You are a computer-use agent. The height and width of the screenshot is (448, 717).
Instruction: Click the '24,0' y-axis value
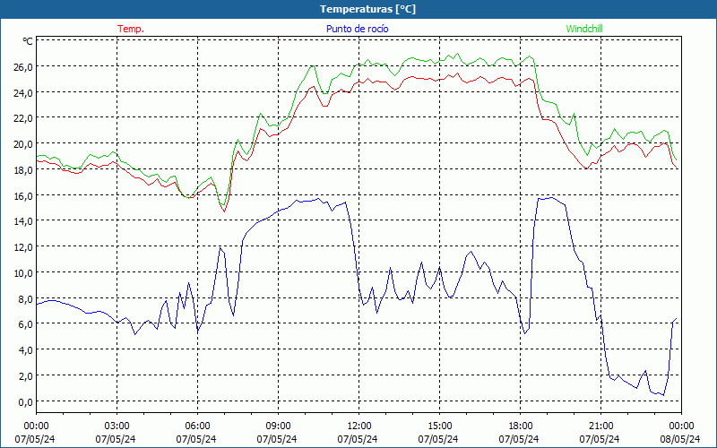click(x=23, y=93)
